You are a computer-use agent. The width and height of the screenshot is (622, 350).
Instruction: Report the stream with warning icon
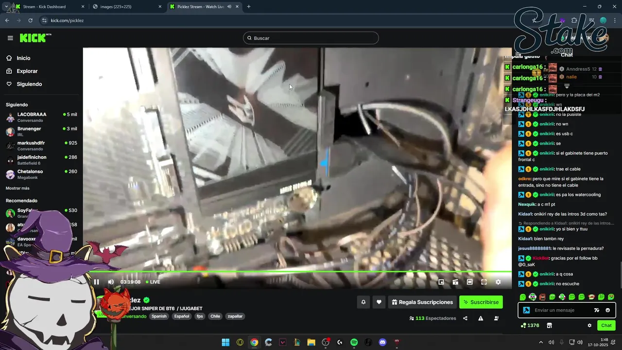[x=481, y=318]
